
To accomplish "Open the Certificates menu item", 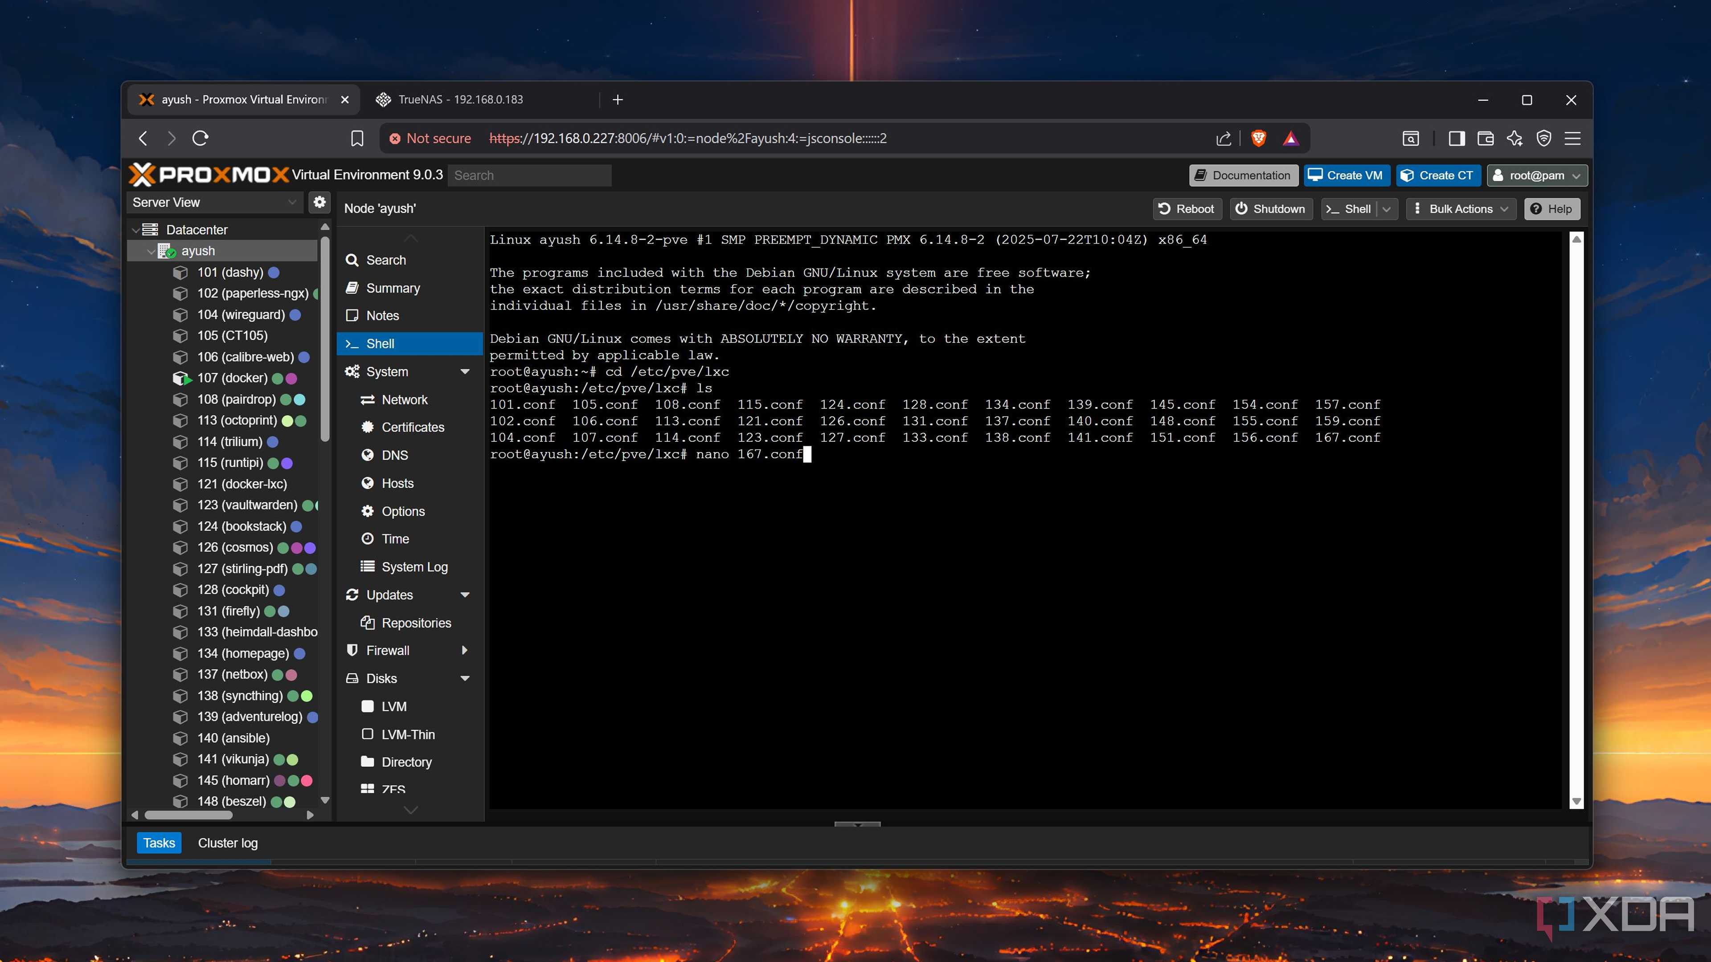I will tap(413, 427).
